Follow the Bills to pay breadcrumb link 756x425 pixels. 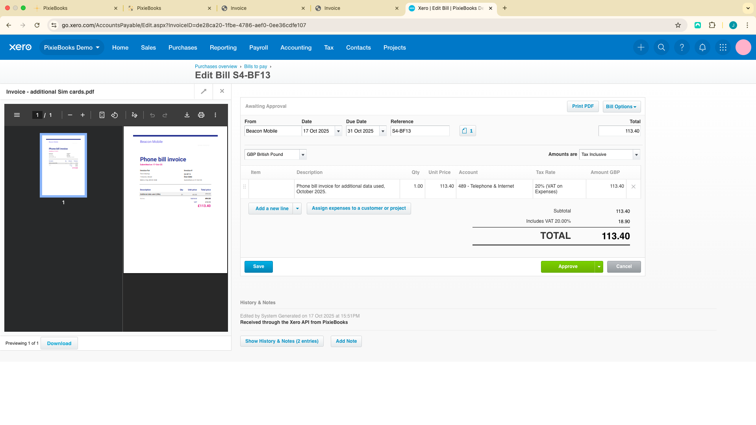256,67
